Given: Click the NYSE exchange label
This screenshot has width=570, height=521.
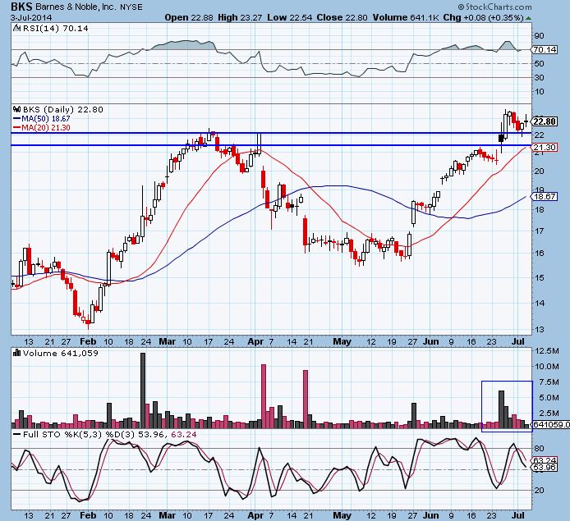Looking at the screenshot, I should point(131,7).
